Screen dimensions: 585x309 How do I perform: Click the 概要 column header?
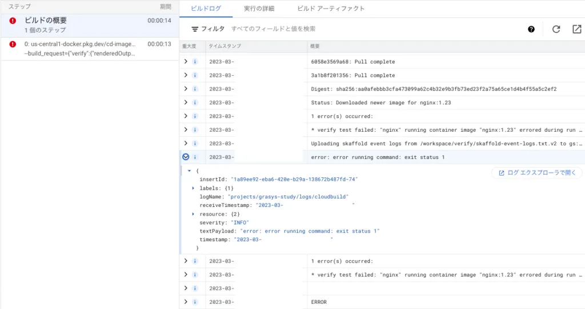tap(315, 46)
